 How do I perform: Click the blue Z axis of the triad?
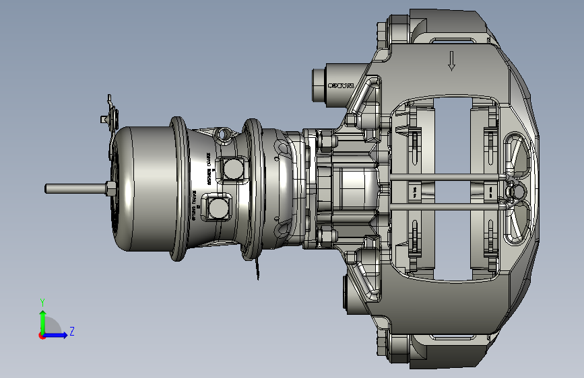pos(56,335)
